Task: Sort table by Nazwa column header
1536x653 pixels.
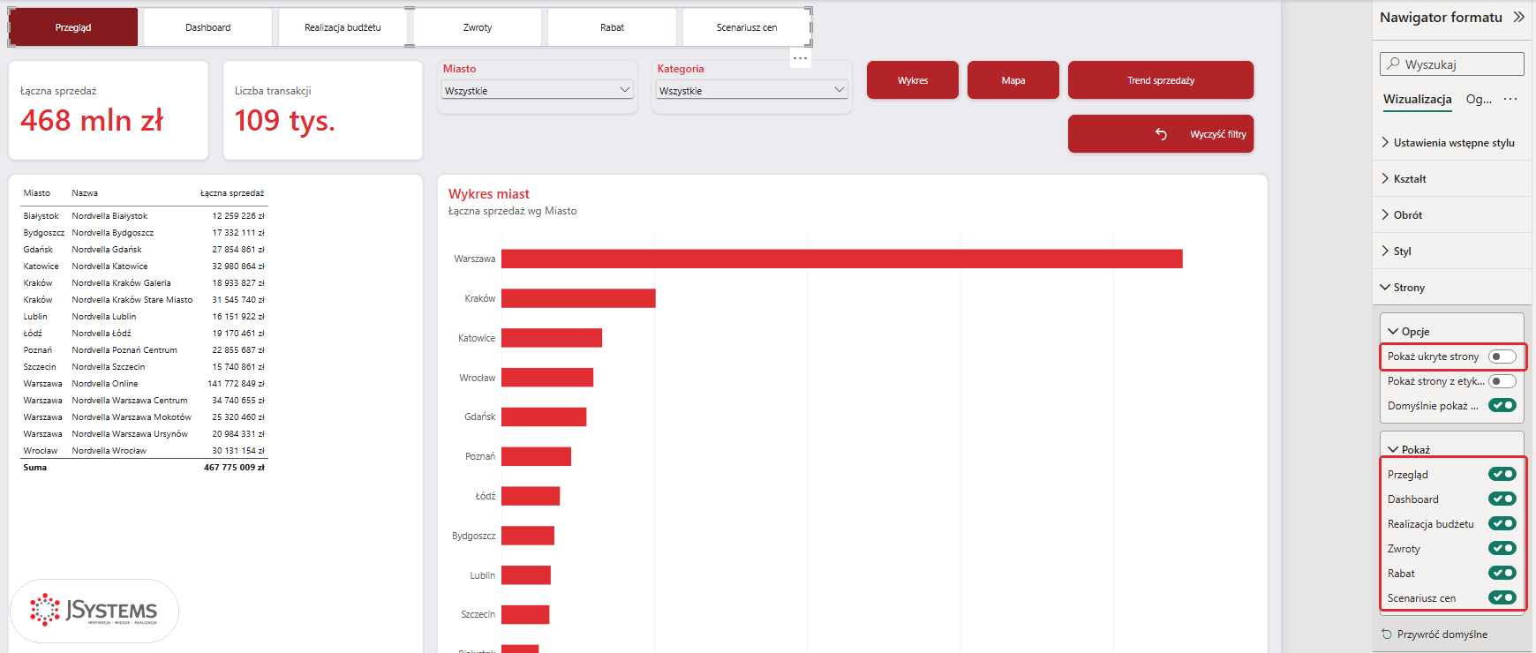Action: pos(85,192)
